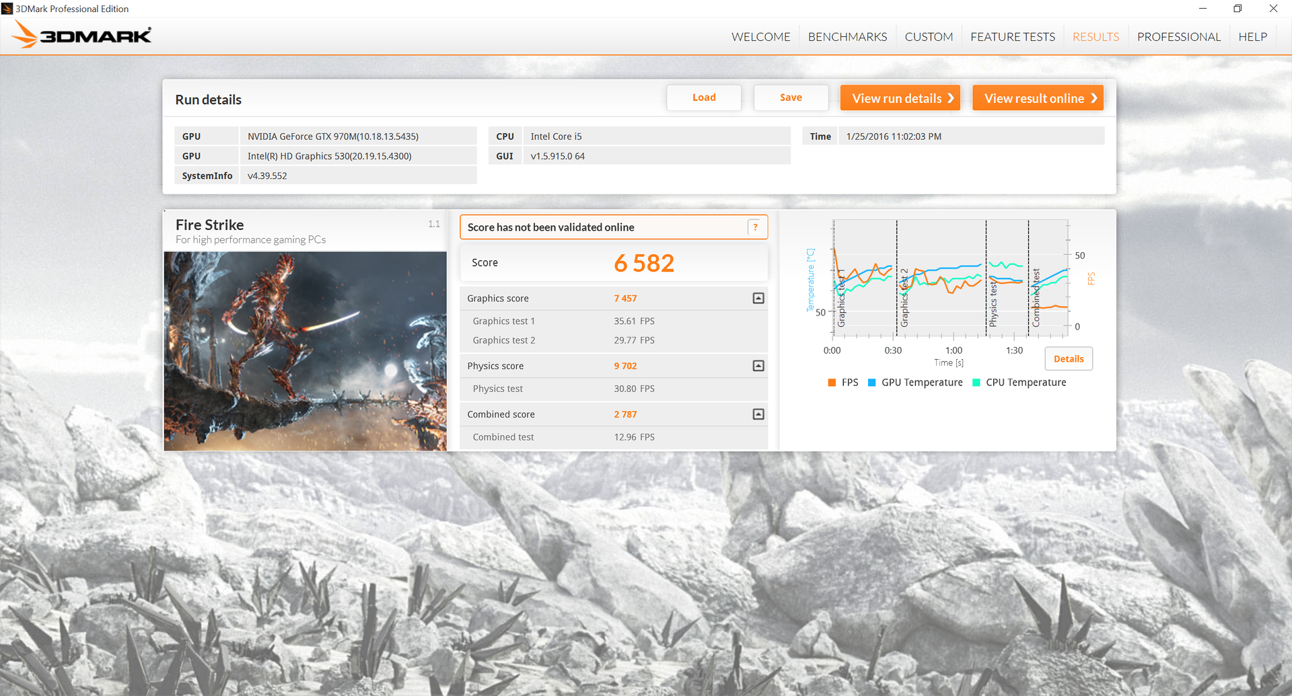Open the FEATURE TESTS tab

[x=1013, y=37]
